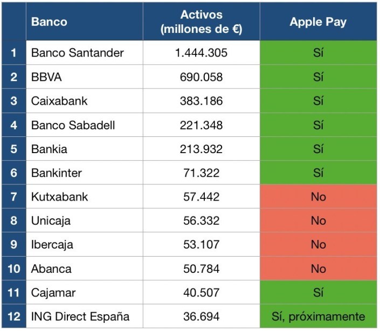Click the Apple Pay column header
The image size is (380, 331).
click(318, 22)
